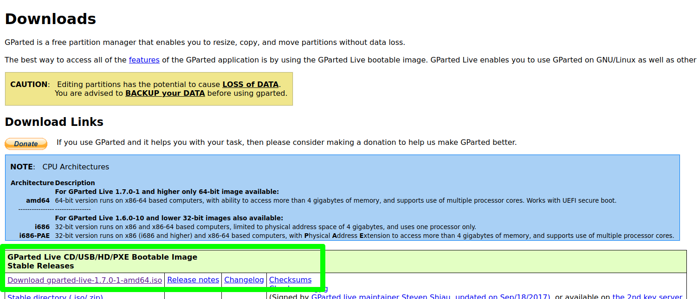698x299 pixels.
Task: Click the Stable Releases subtitle
Action: click(41, 266)
